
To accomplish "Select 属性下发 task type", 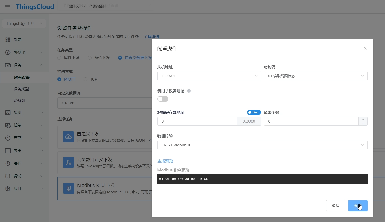I will [x=68, y=58].
